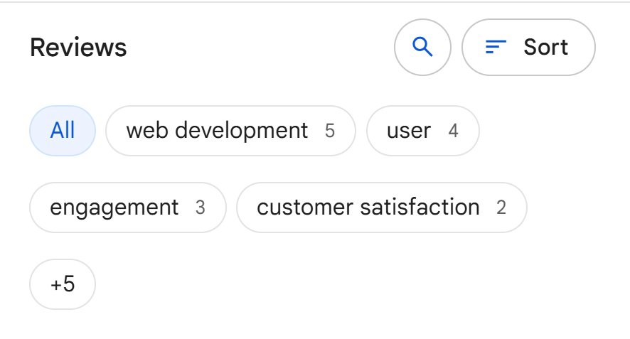This screenshot has width=630, height=339.
Task: Click the count 4 beside user
Action: pyautogui.click(x=453, y=131)
